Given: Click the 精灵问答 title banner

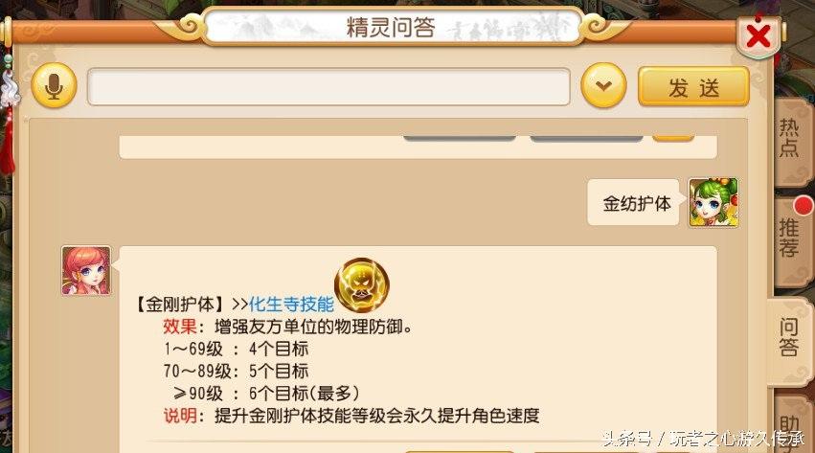Looking at the screenshot, I should (393, 27).
